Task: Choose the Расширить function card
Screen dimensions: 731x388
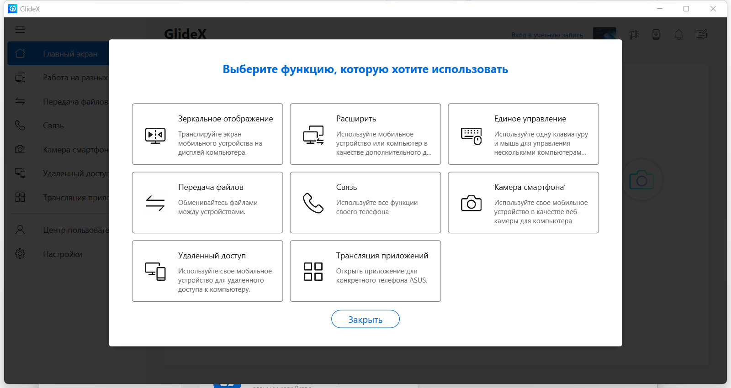Action: 365,134
